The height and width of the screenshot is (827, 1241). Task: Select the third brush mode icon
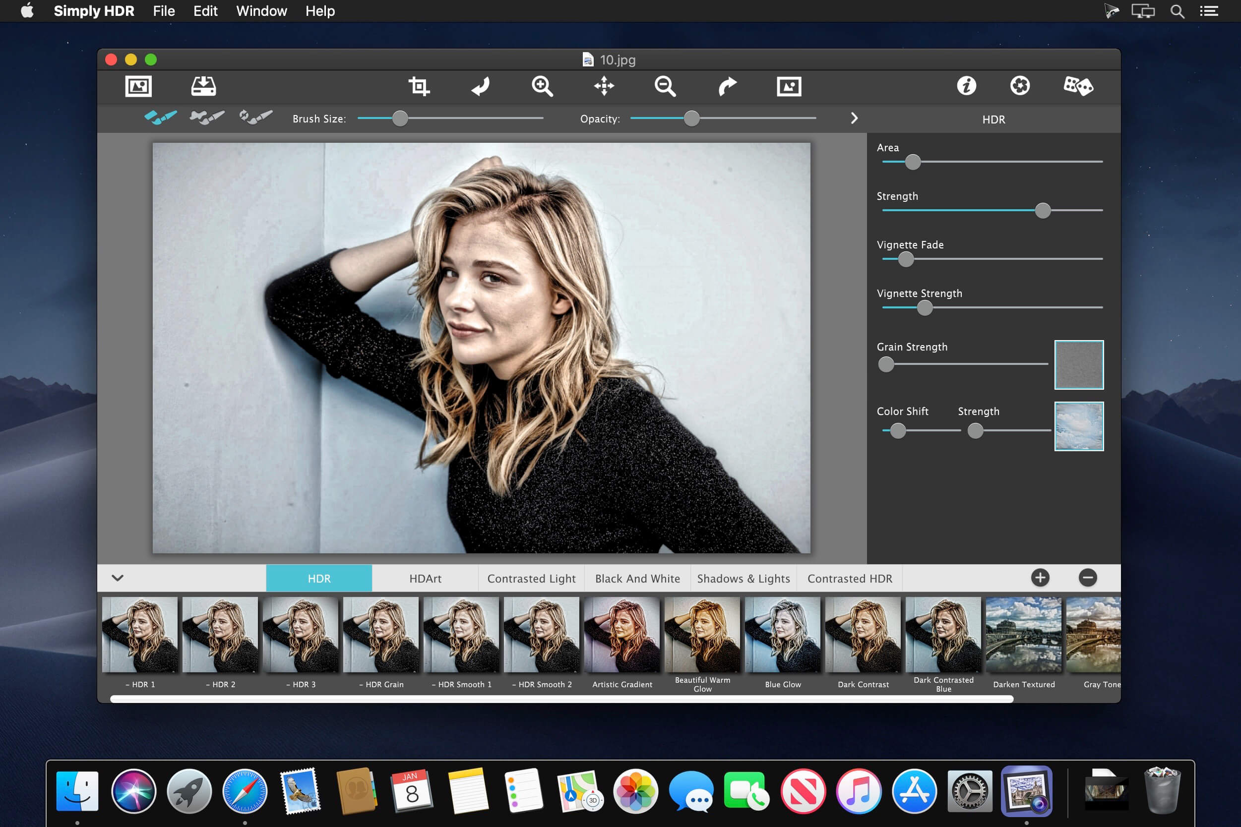[x=256, y=117]
